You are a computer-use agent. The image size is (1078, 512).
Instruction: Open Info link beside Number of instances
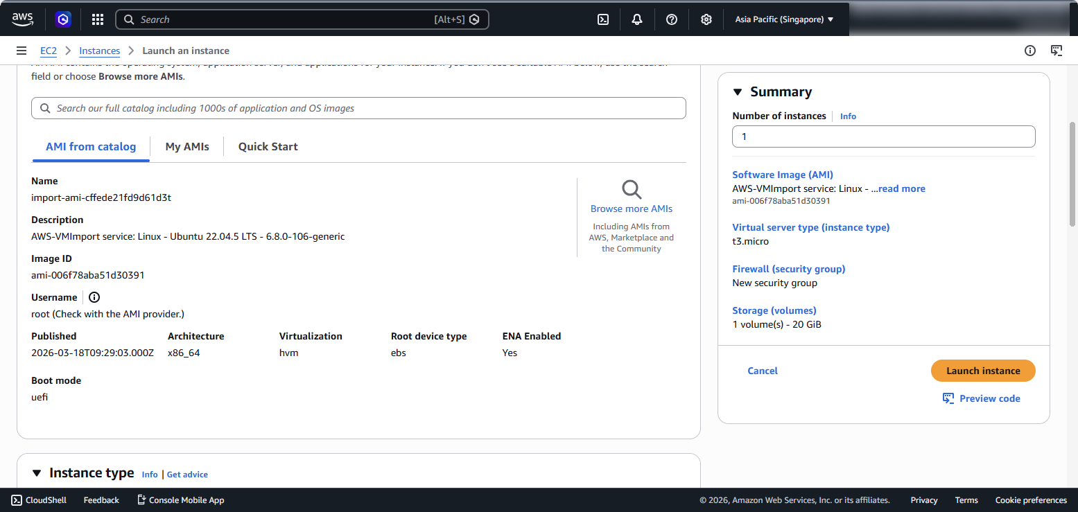pyautogui.click(x=848, y=116)
